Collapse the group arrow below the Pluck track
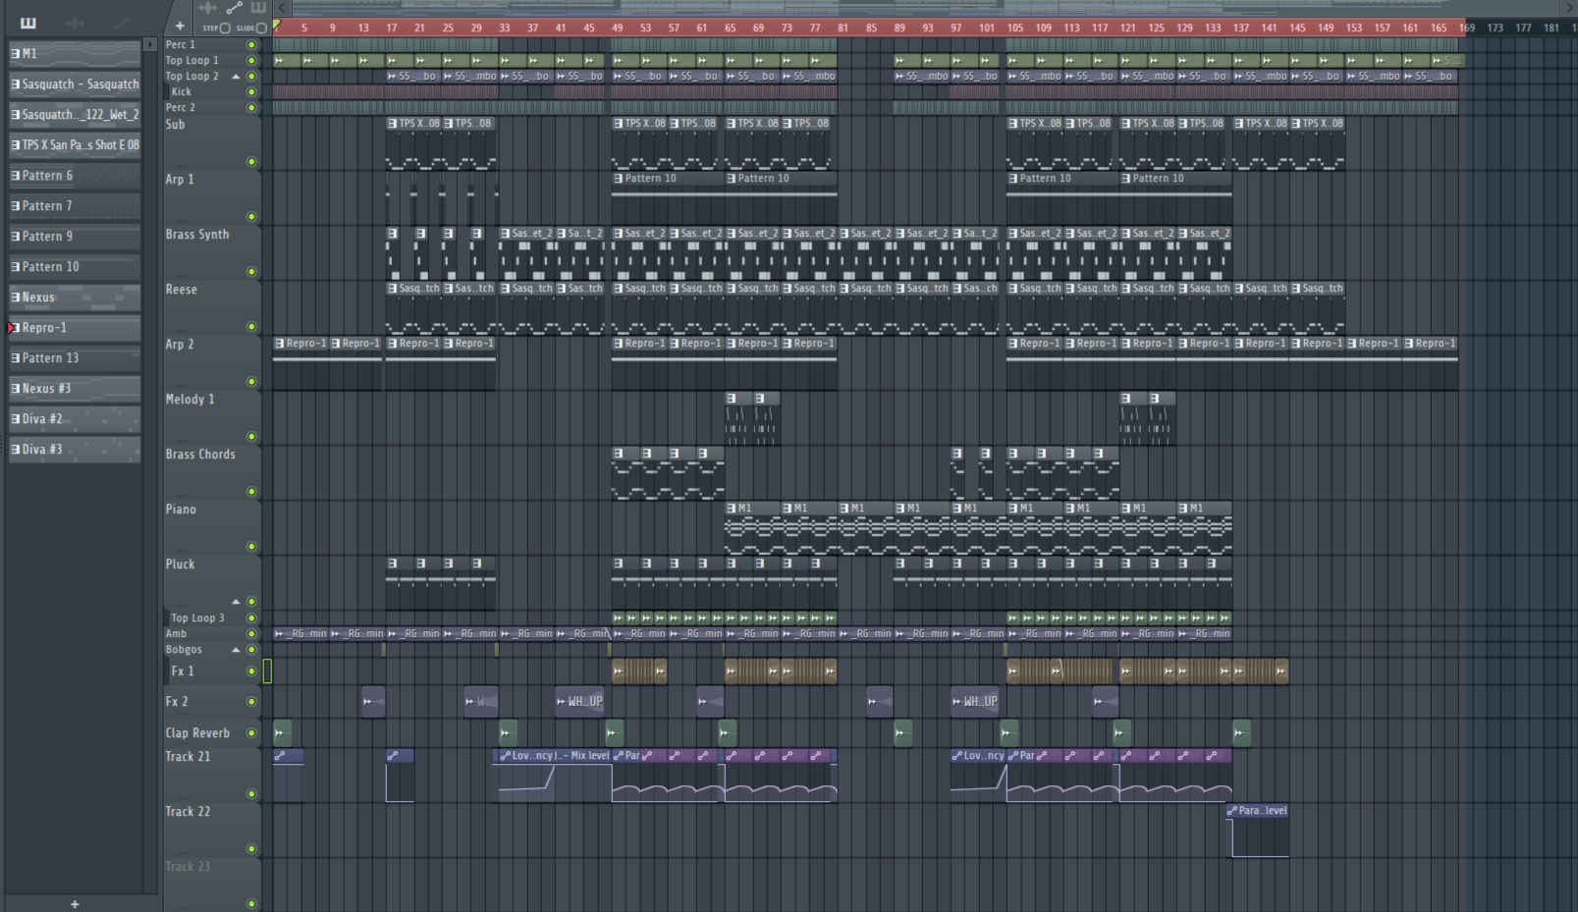Image resolution: width=1578 pixels, height=912 pixels. (x=236, y=601)
